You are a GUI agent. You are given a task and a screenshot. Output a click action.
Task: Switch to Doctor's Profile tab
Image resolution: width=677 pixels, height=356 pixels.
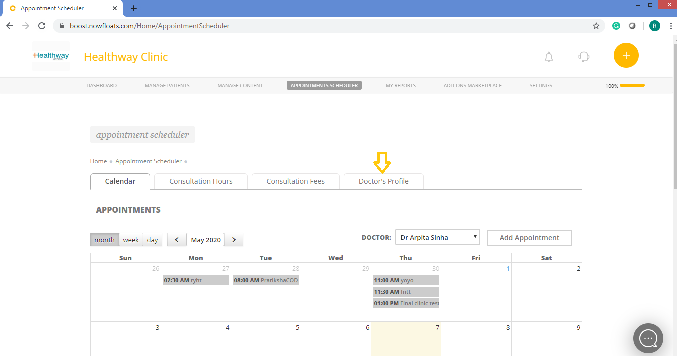coord(384,181)
